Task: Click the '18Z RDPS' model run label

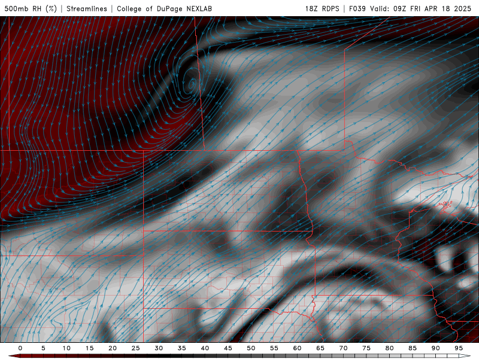Action: [x=322, y=8]
